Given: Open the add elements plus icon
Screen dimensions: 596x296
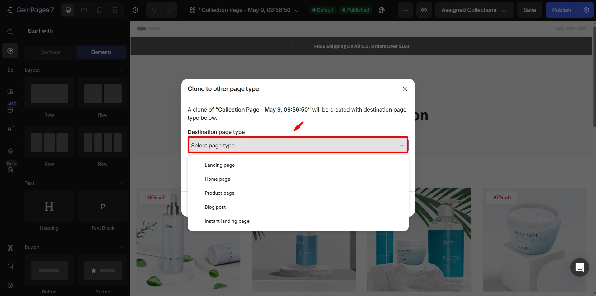Looking at the screenshot, I should pos(10,50).
